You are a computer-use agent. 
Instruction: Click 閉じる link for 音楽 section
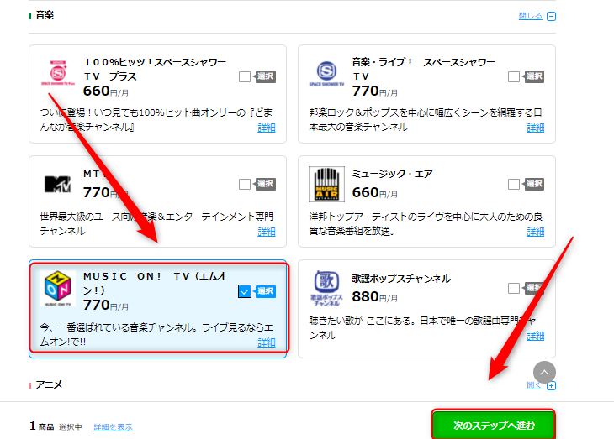point(530,16)
